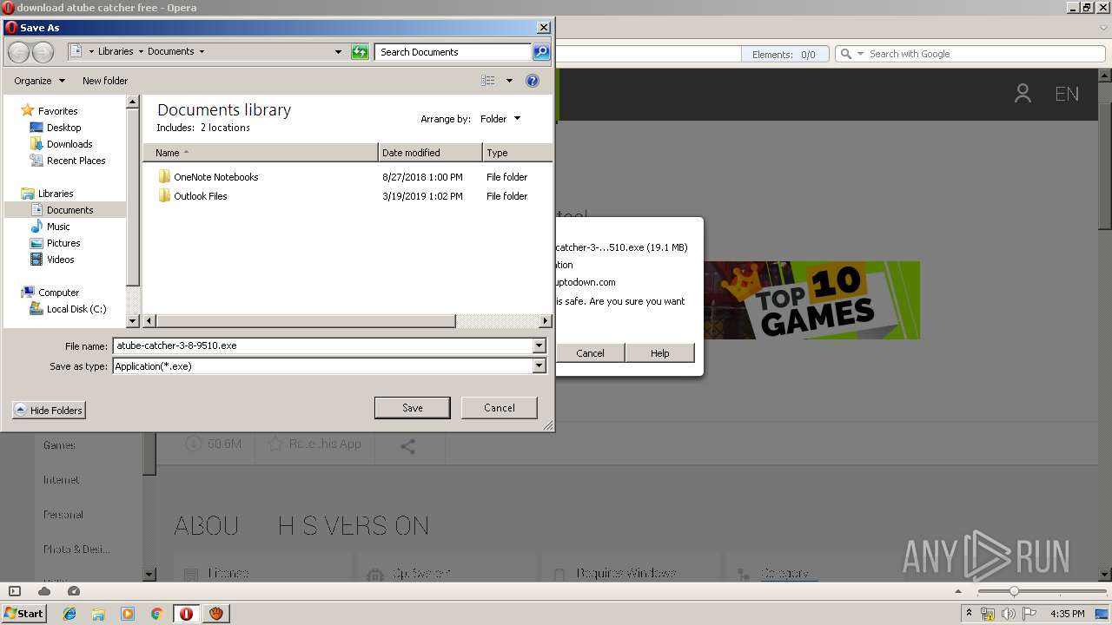Viewport: 1112px width, 625px height.
Task: Open address bar history dropdown
Action: tap(338, 52)
